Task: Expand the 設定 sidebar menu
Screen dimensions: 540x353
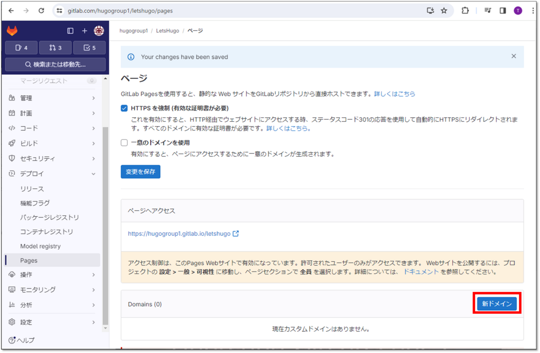Action: coord(52,322)
